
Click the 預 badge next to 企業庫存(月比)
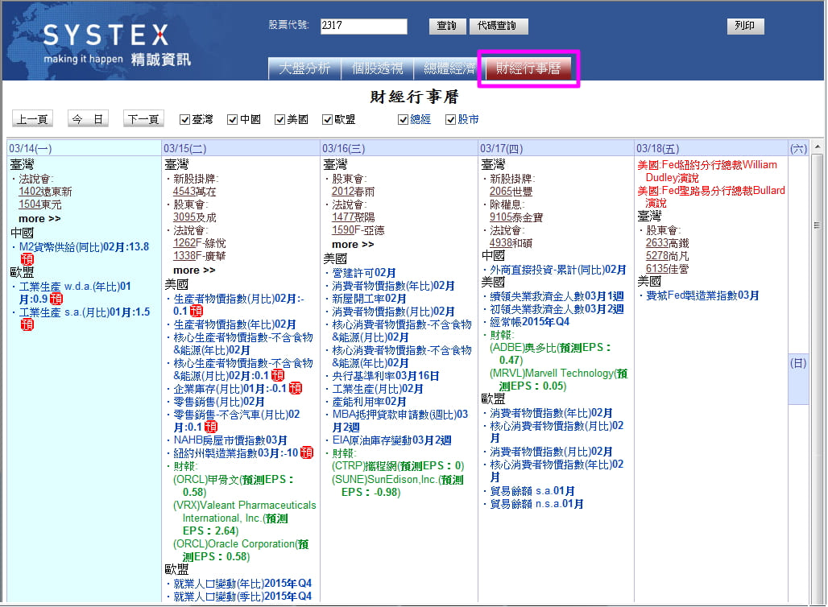point(296,388)
